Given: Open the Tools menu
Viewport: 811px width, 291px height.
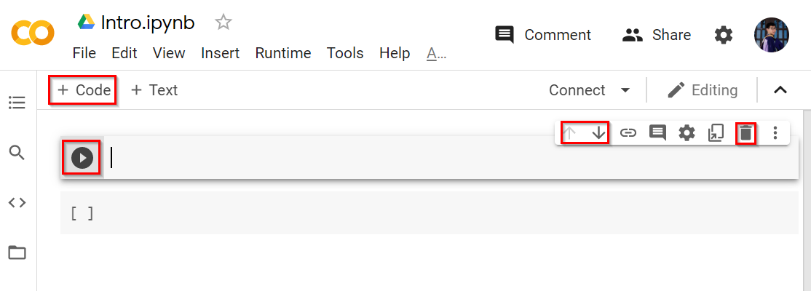Looking at the screenshot, I should [345, 53].
